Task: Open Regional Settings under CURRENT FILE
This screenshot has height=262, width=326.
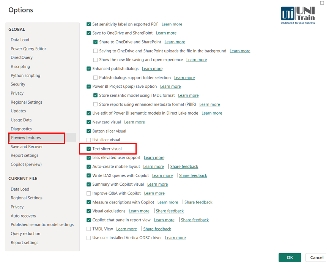Action: (27, 198)
